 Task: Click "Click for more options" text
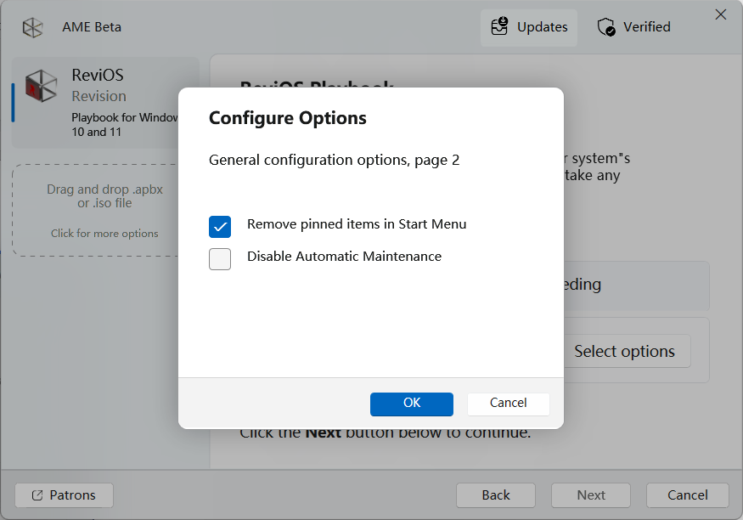click(104, 234)
